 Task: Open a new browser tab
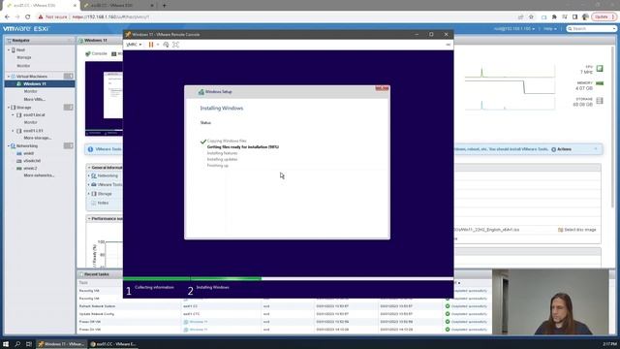coord(164,6)
